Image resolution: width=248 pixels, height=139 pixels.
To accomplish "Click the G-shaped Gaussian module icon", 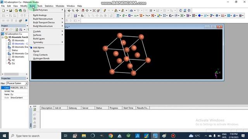I will click(x=170, y=15).
